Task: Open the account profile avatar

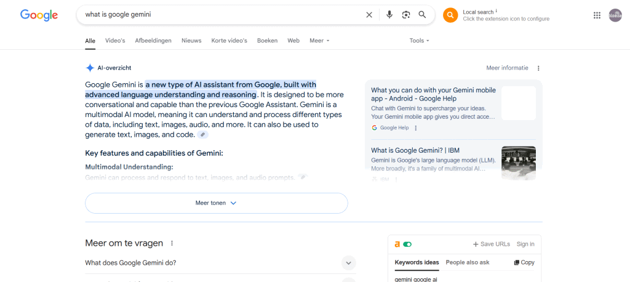Action: (615, 15)
